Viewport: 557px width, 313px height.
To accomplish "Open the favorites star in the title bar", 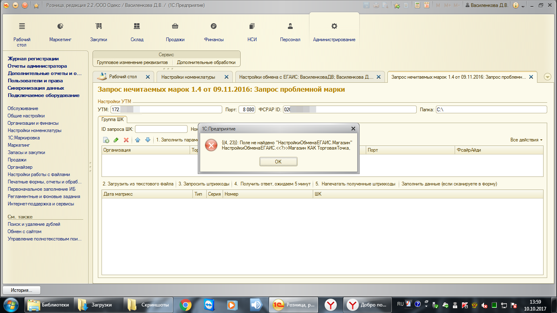I will (x=36, y=5).
